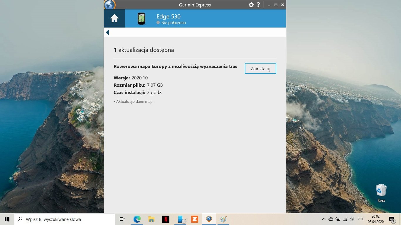Click the Garmin Express globe logo

[x=110, y=5]
